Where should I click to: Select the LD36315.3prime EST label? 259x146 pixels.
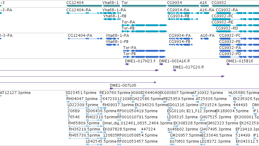(182, 117)
